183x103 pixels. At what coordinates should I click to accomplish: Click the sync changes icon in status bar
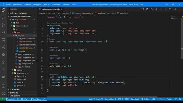click(x=18, y=99)
